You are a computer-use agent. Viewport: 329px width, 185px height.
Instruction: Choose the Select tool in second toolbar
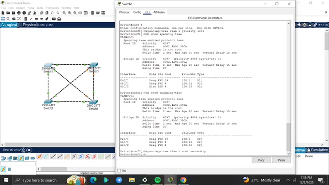3,19
